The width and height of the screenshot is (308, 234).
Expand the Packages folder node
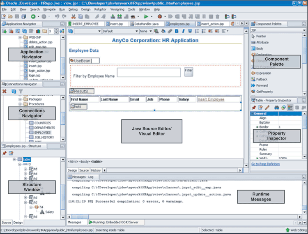click(20, 99)
